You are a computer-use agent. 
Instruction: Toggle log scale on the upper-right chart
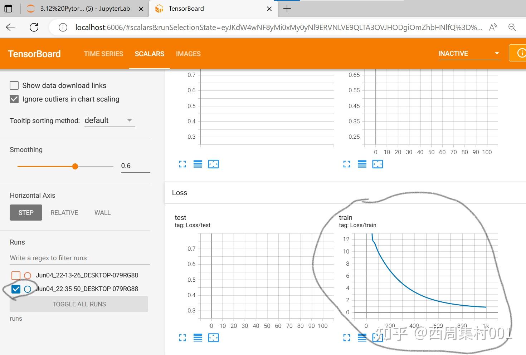coord(362,164)
